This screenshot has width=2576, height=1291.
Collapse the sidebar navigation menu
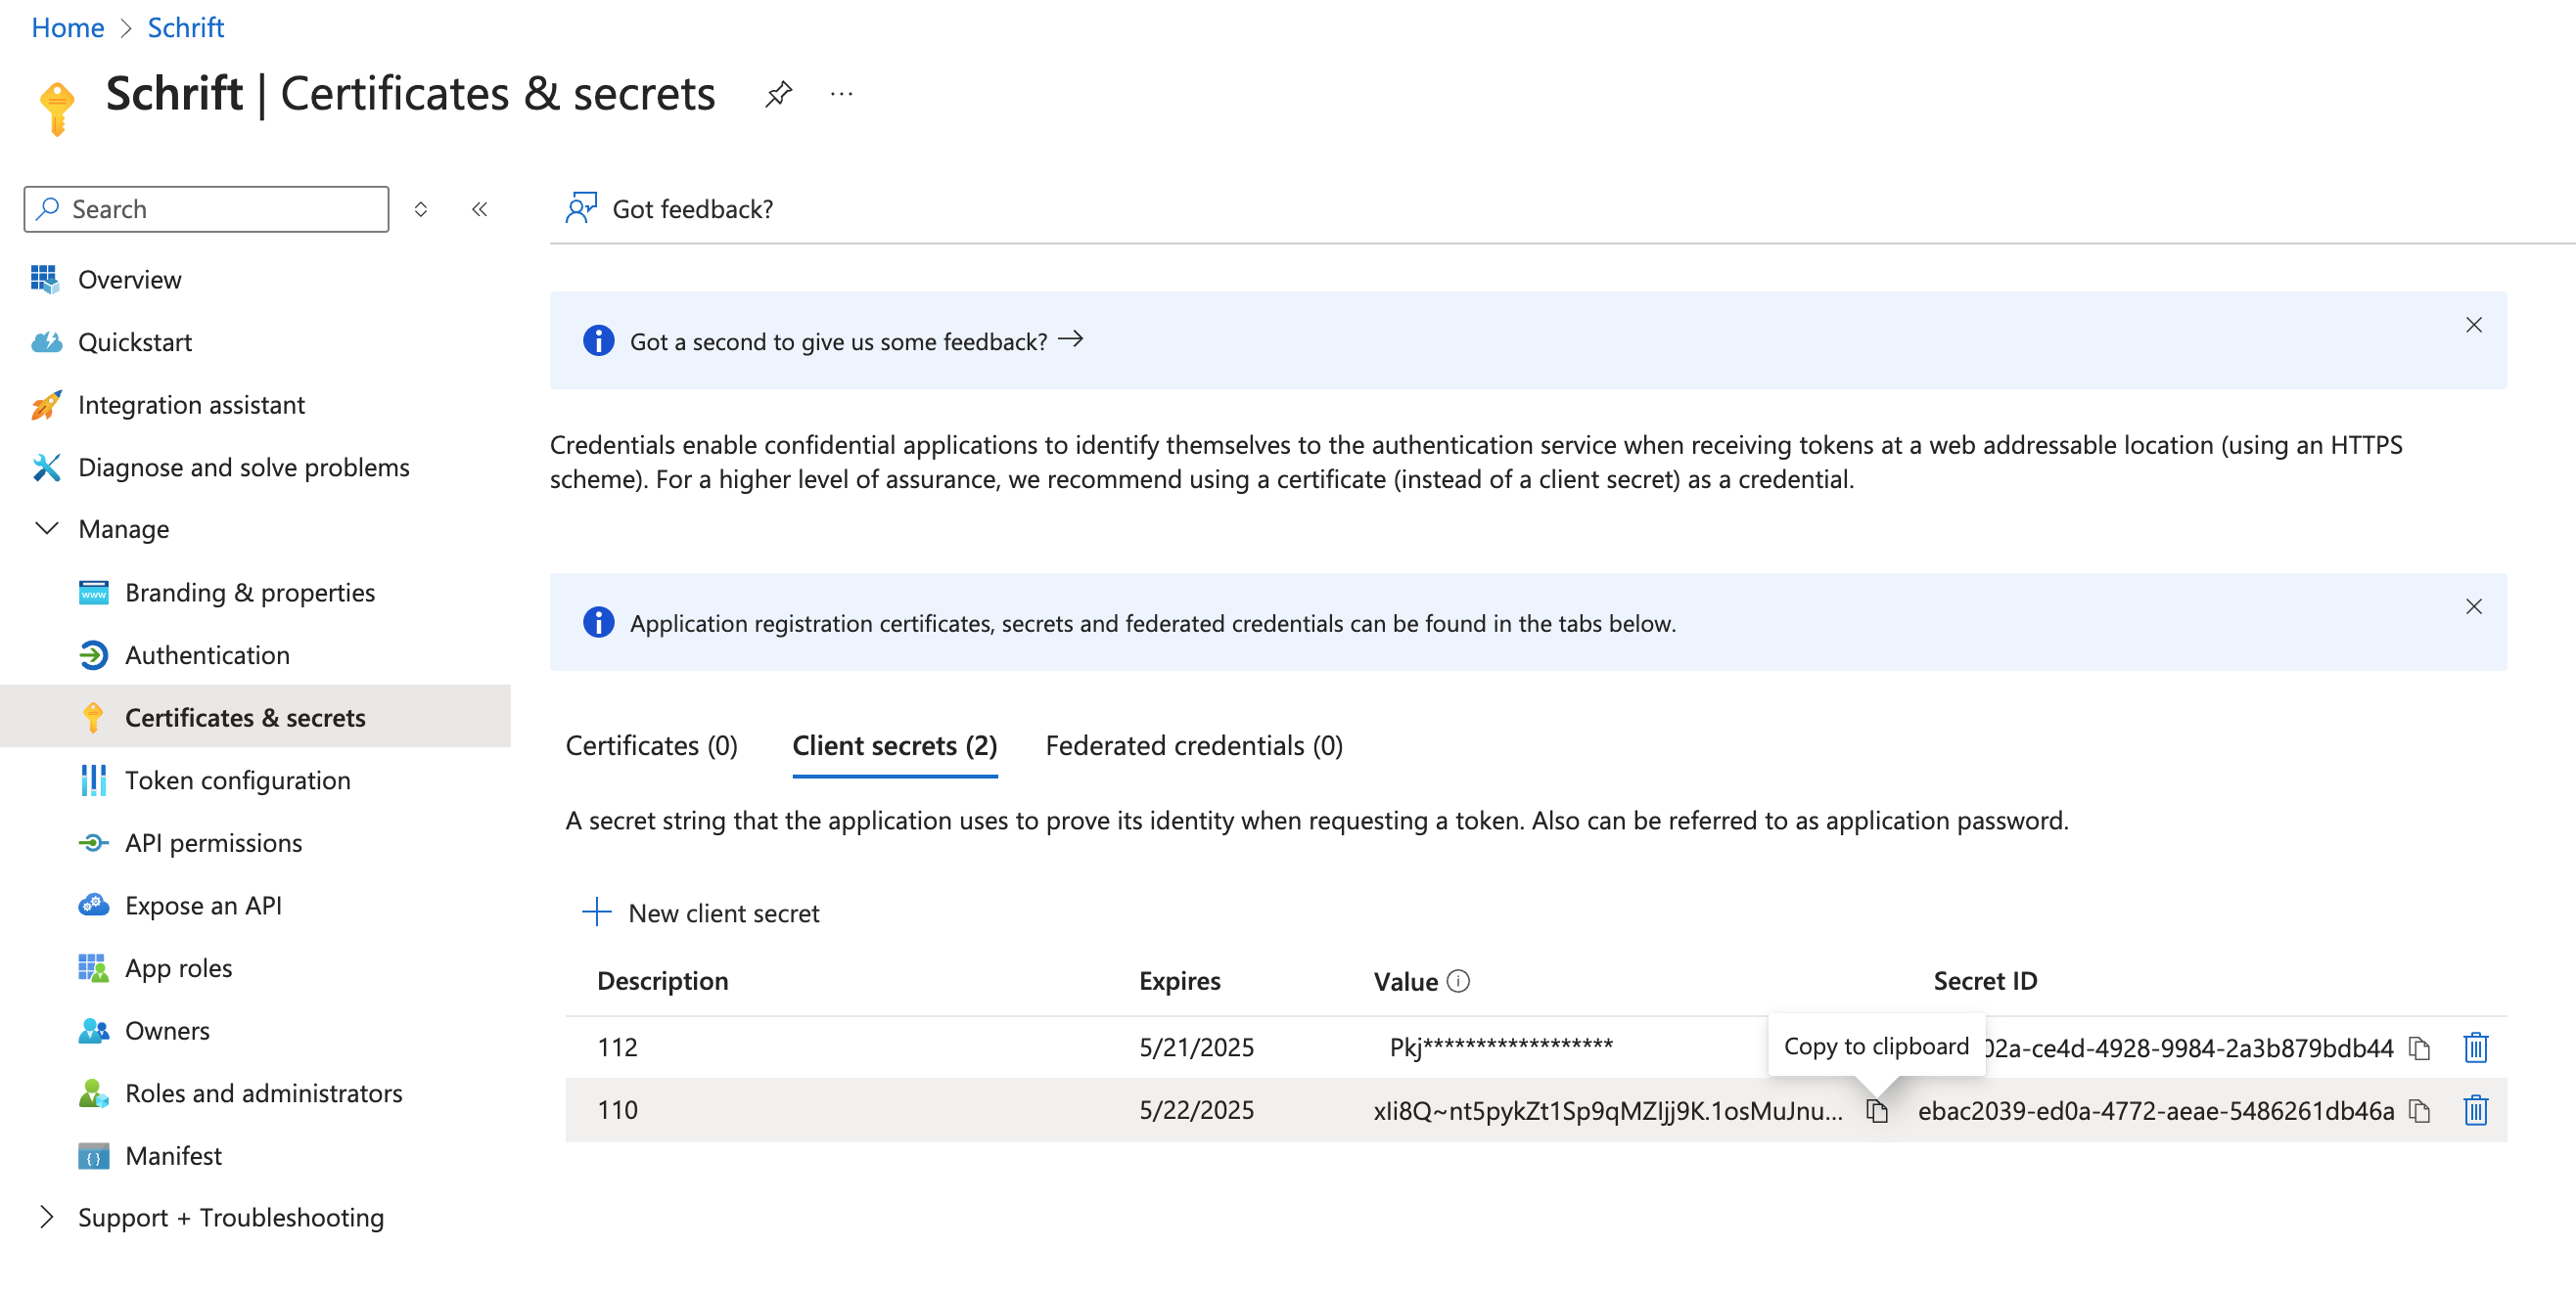[480, 209]
